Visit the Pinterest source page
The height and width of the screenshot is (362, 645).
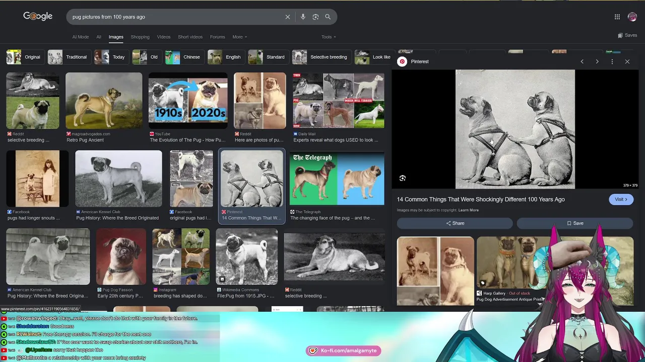click(621, 200)
